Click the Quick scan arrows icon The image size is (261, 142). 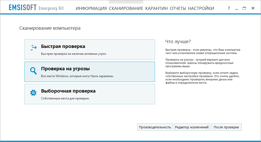tap(33, 48)
